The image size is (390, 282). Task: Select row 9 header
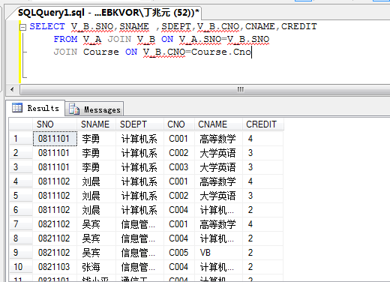tap(21, 253)
